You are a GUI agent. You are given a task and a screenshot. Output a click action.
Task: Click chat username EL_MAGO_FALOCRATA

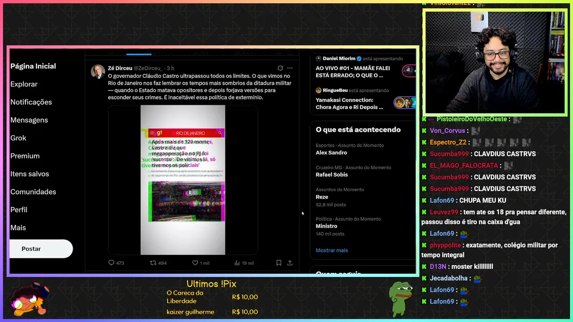click(464, 165)
